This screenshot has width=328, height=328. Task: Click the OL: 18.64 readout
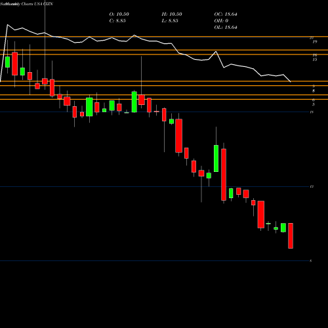[226, 28]
